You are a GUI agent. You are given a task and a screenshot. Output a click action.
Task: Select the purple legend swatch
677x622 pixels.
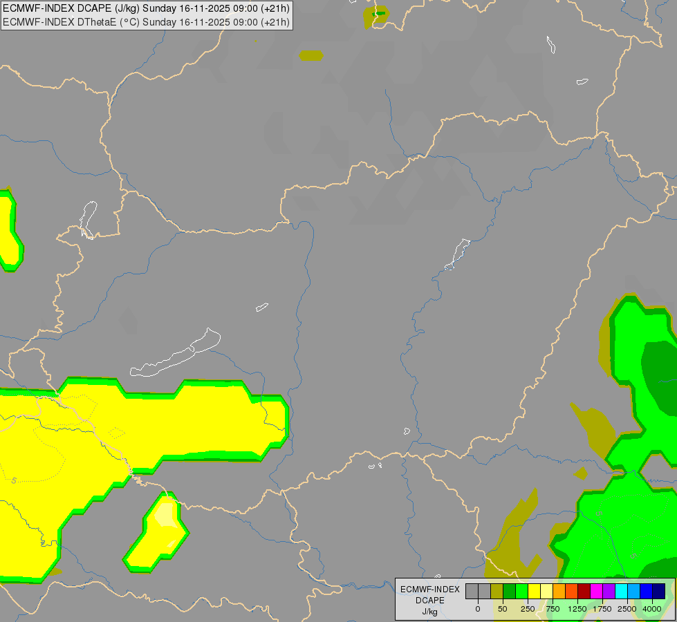(609, 591)
